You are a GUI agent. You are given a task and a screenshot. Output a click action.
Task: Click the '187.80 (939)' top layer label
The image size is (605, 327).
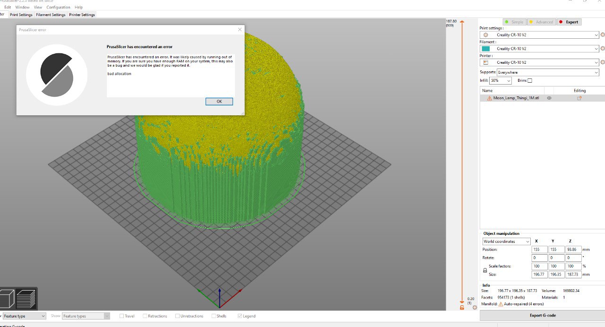pyautogui.click(x=452, y=23)
